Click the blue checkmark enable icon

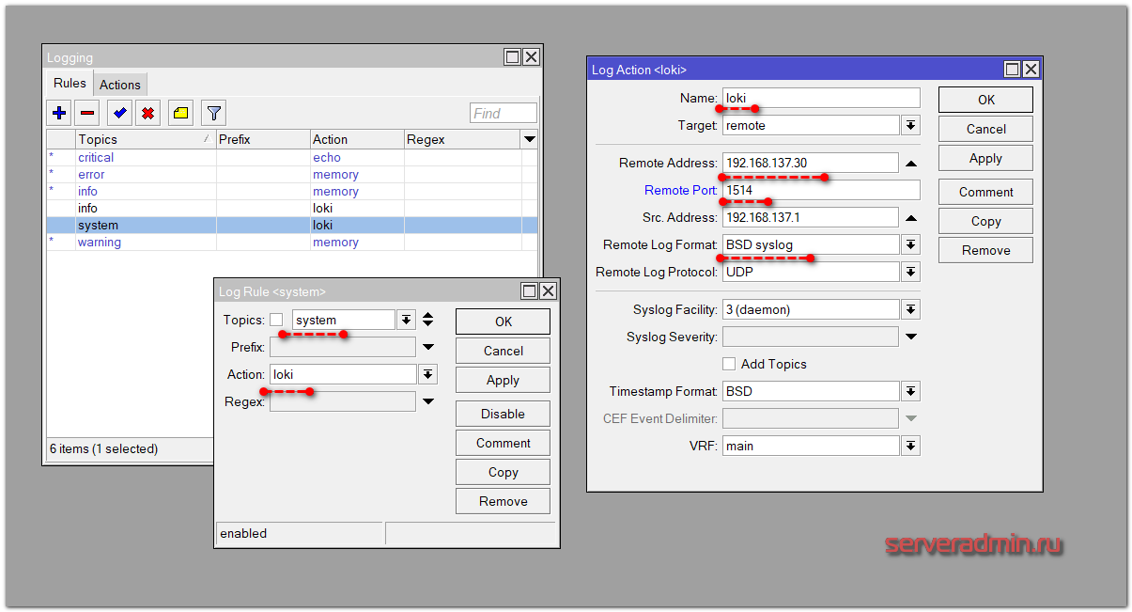coord(119,114)
